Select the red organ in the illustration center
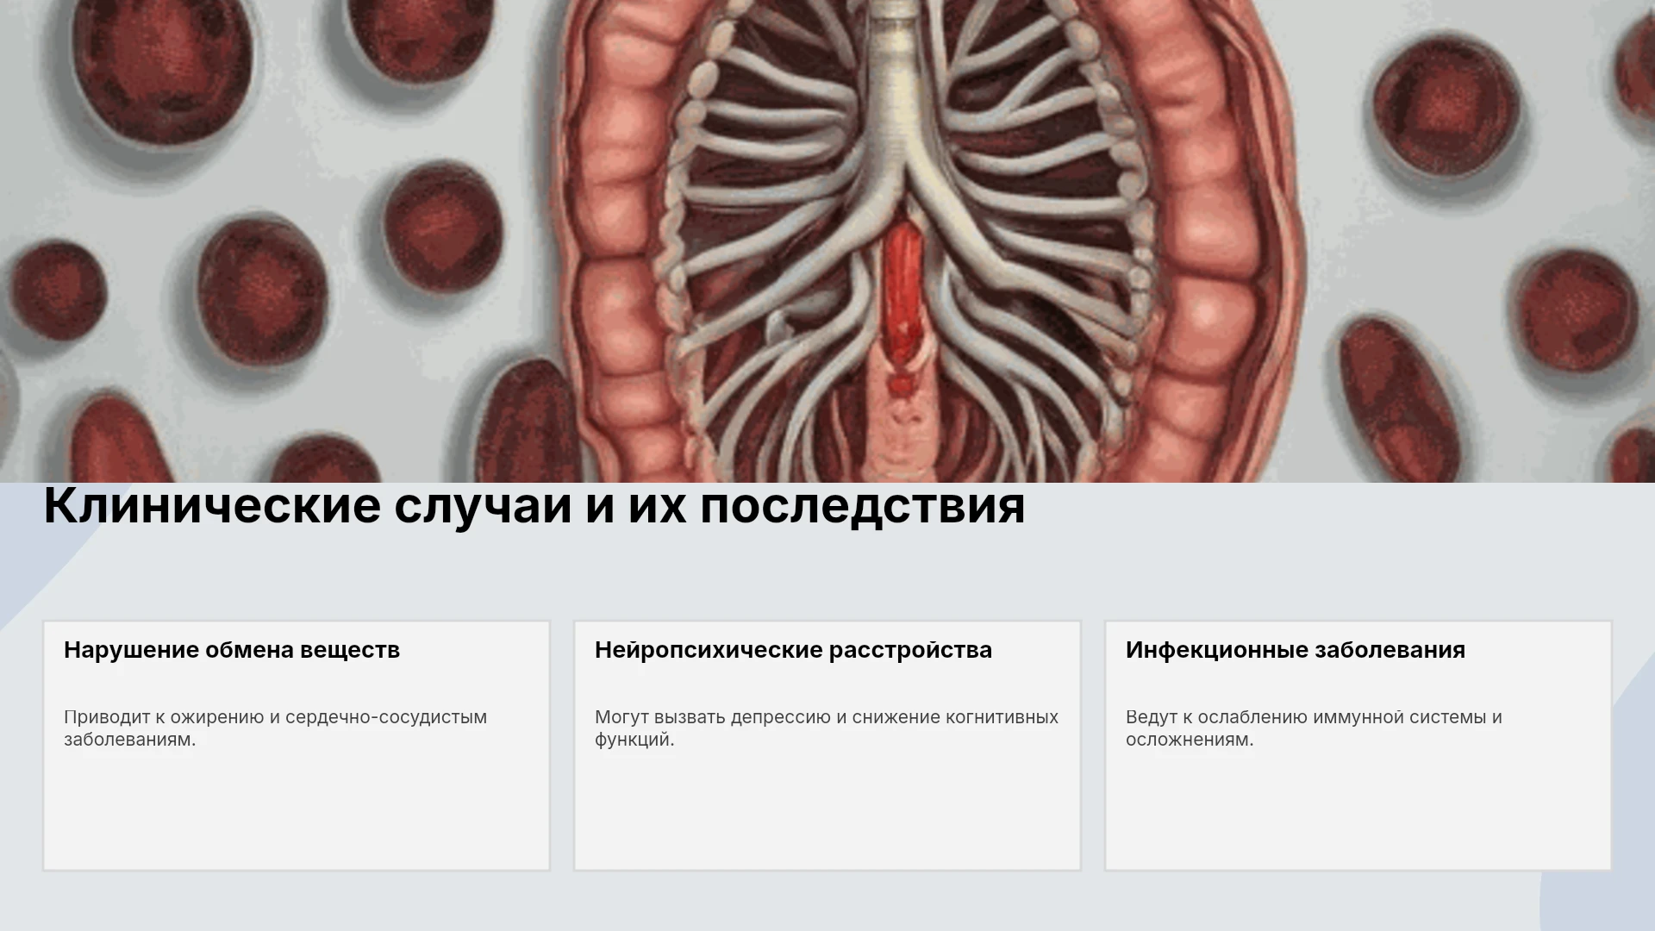The image size is (1655, 931). (x=902, y=302)
